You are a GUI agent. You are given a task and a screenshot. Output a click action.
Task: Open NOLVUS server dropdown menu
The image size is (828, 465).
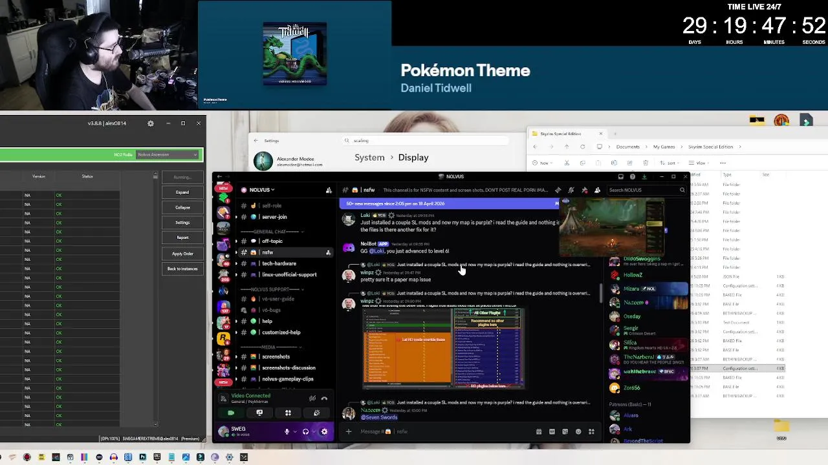coord(262,190)
